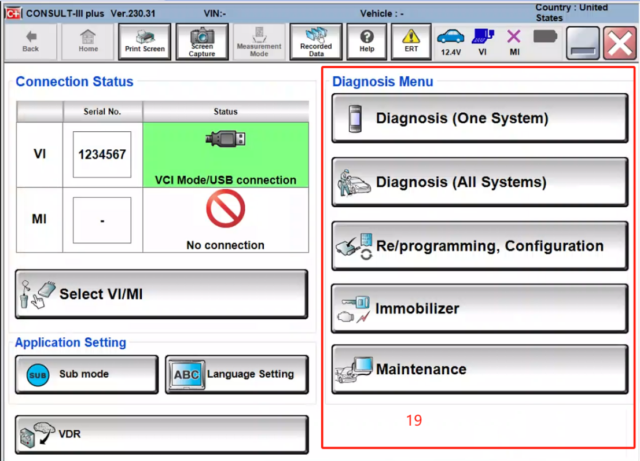Open Sub mode application setting
Screen dimensions: 640x461
86,374
